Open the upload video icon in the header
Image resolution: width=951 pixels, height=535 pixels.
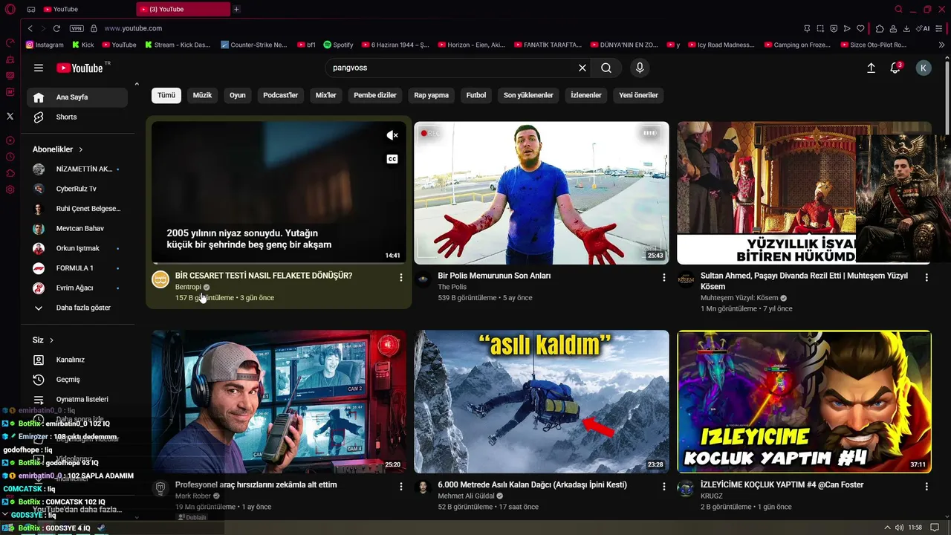(871, 68)
